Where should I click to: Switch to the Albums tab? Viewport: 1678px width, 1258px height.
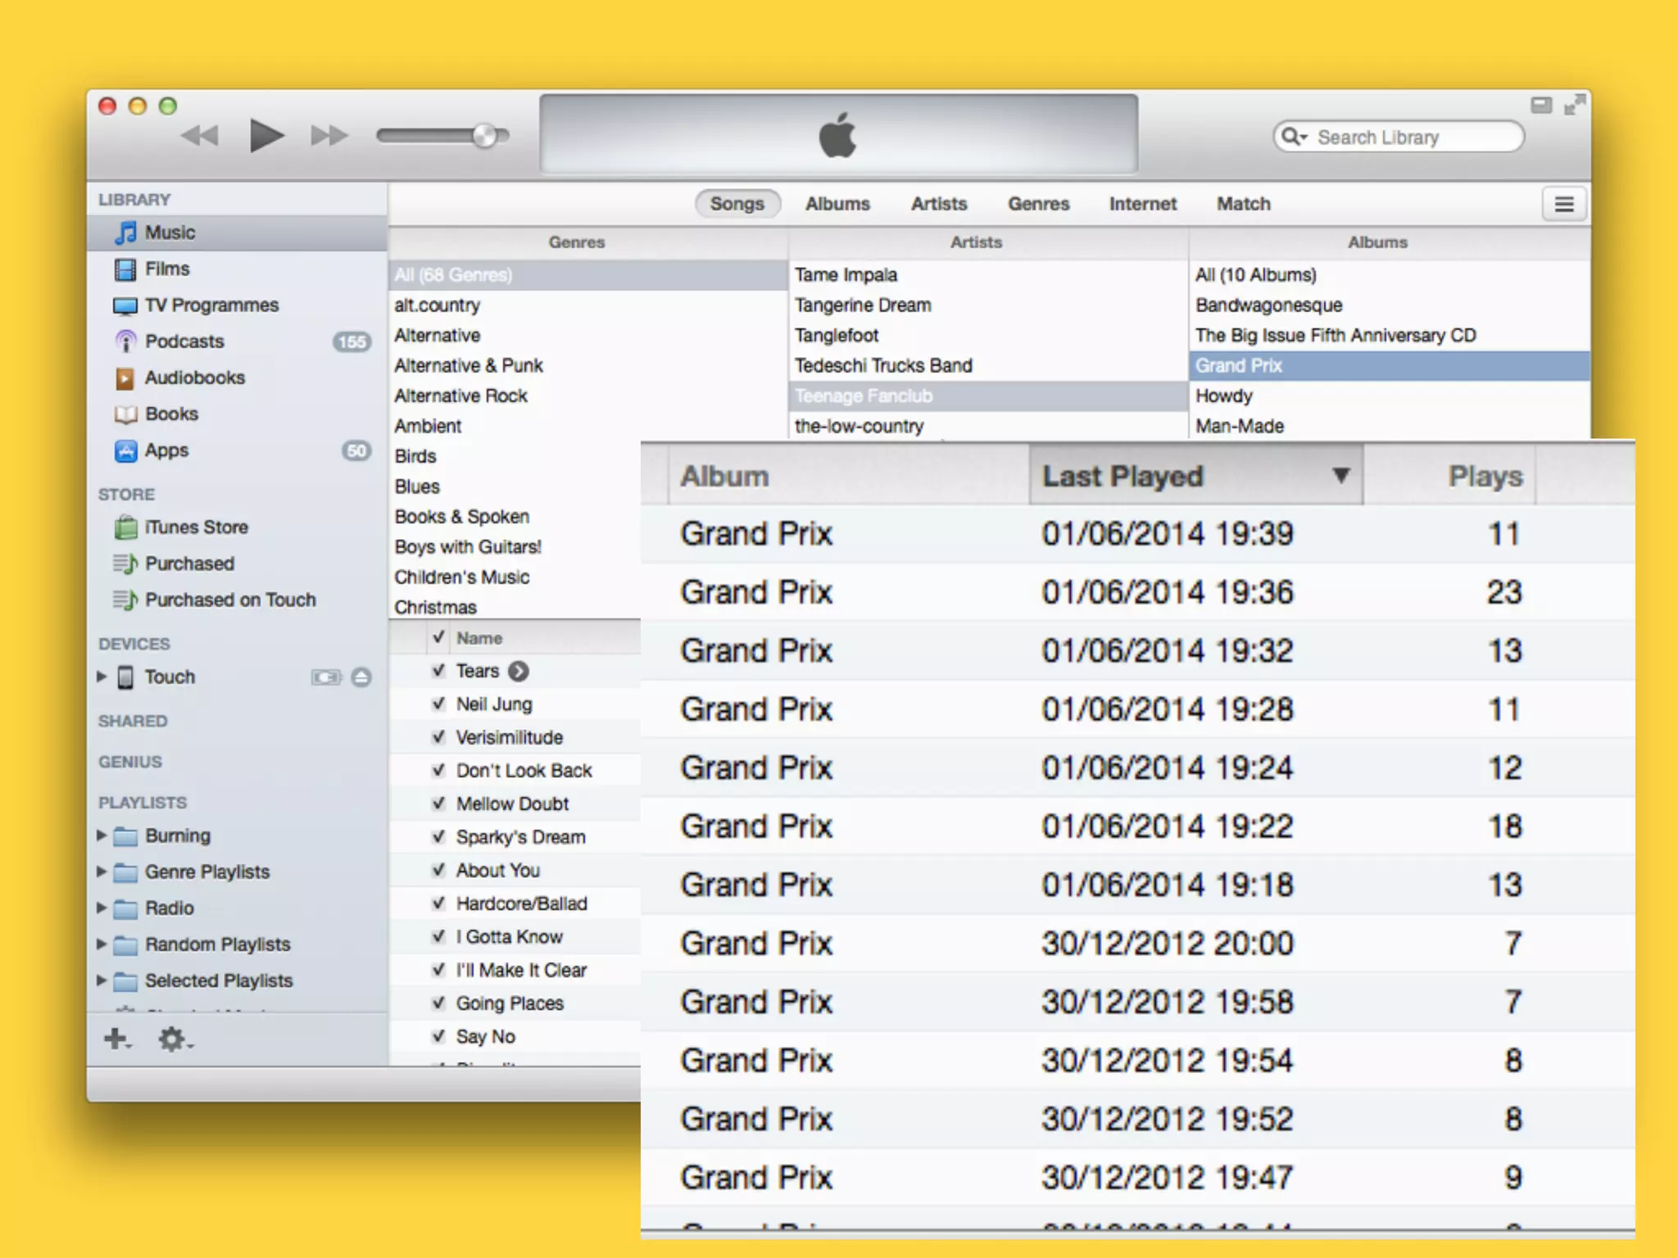837,204
